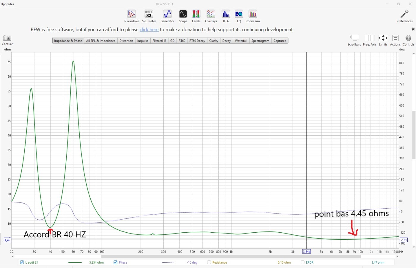The width and height of the screenshot is (416, 268).
Task: Enable the EPDR trace checkbox
Action: point(302,262)
